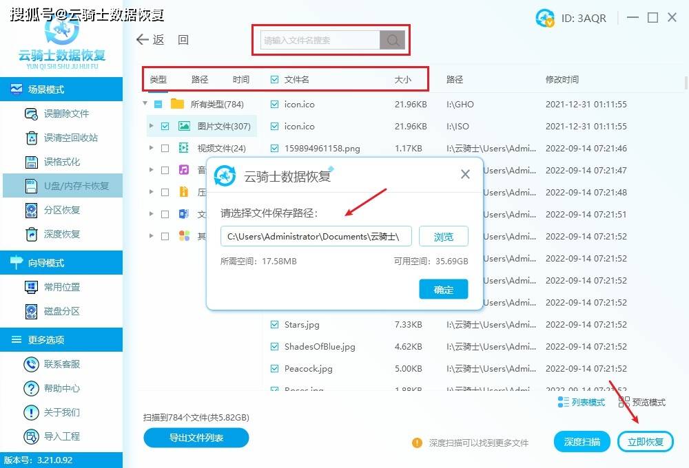Toggle the 图片文件(307) checkbox
The width and height of the screenshot is (689, 468).
tap(165, 127)
